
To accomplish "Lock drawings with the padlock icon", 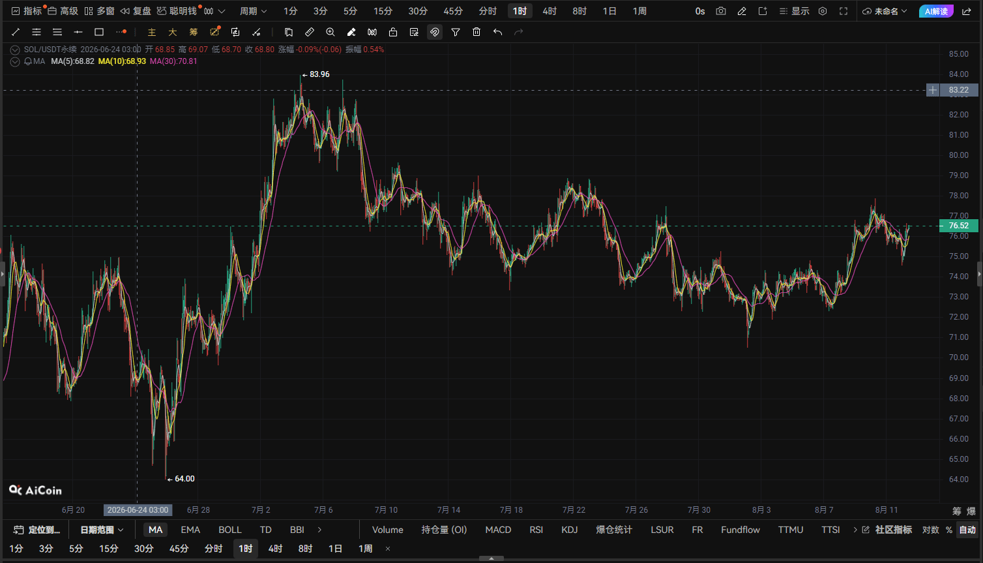I will point(393,32).
